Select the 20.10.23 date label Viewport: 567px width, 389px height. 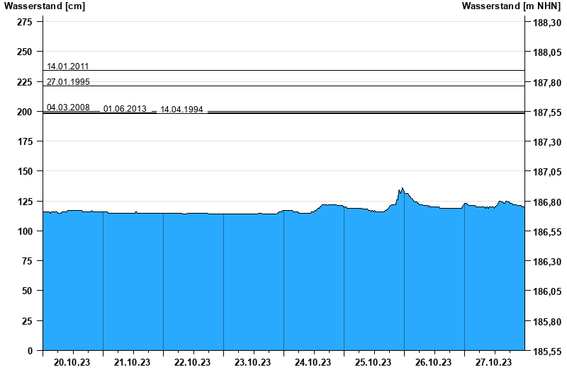72,362
